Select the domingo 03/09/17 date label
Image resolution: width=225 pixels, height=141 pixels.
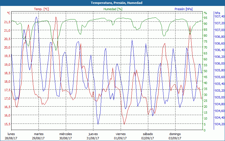pyautogui.click(x=175, y=136)
